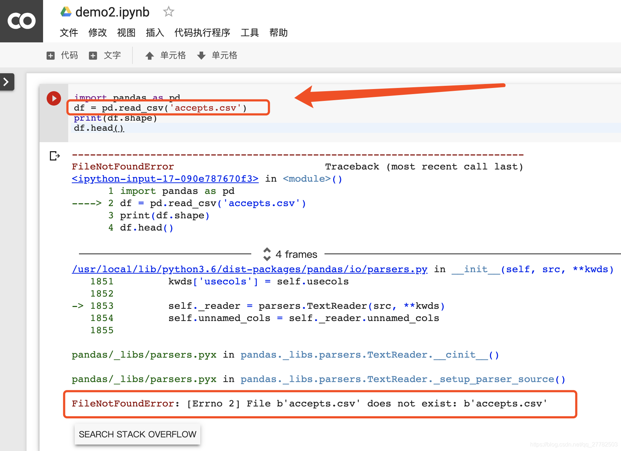Rename the notebook title demo2.ipynb

pos(112,12)
